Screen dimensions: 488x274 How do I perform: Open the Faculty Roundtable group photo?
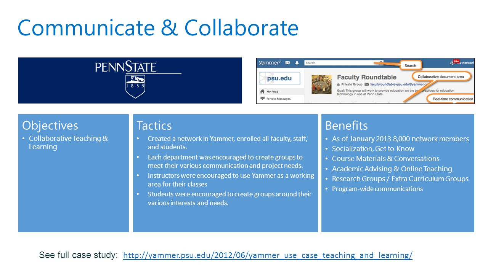coord(322,84)
